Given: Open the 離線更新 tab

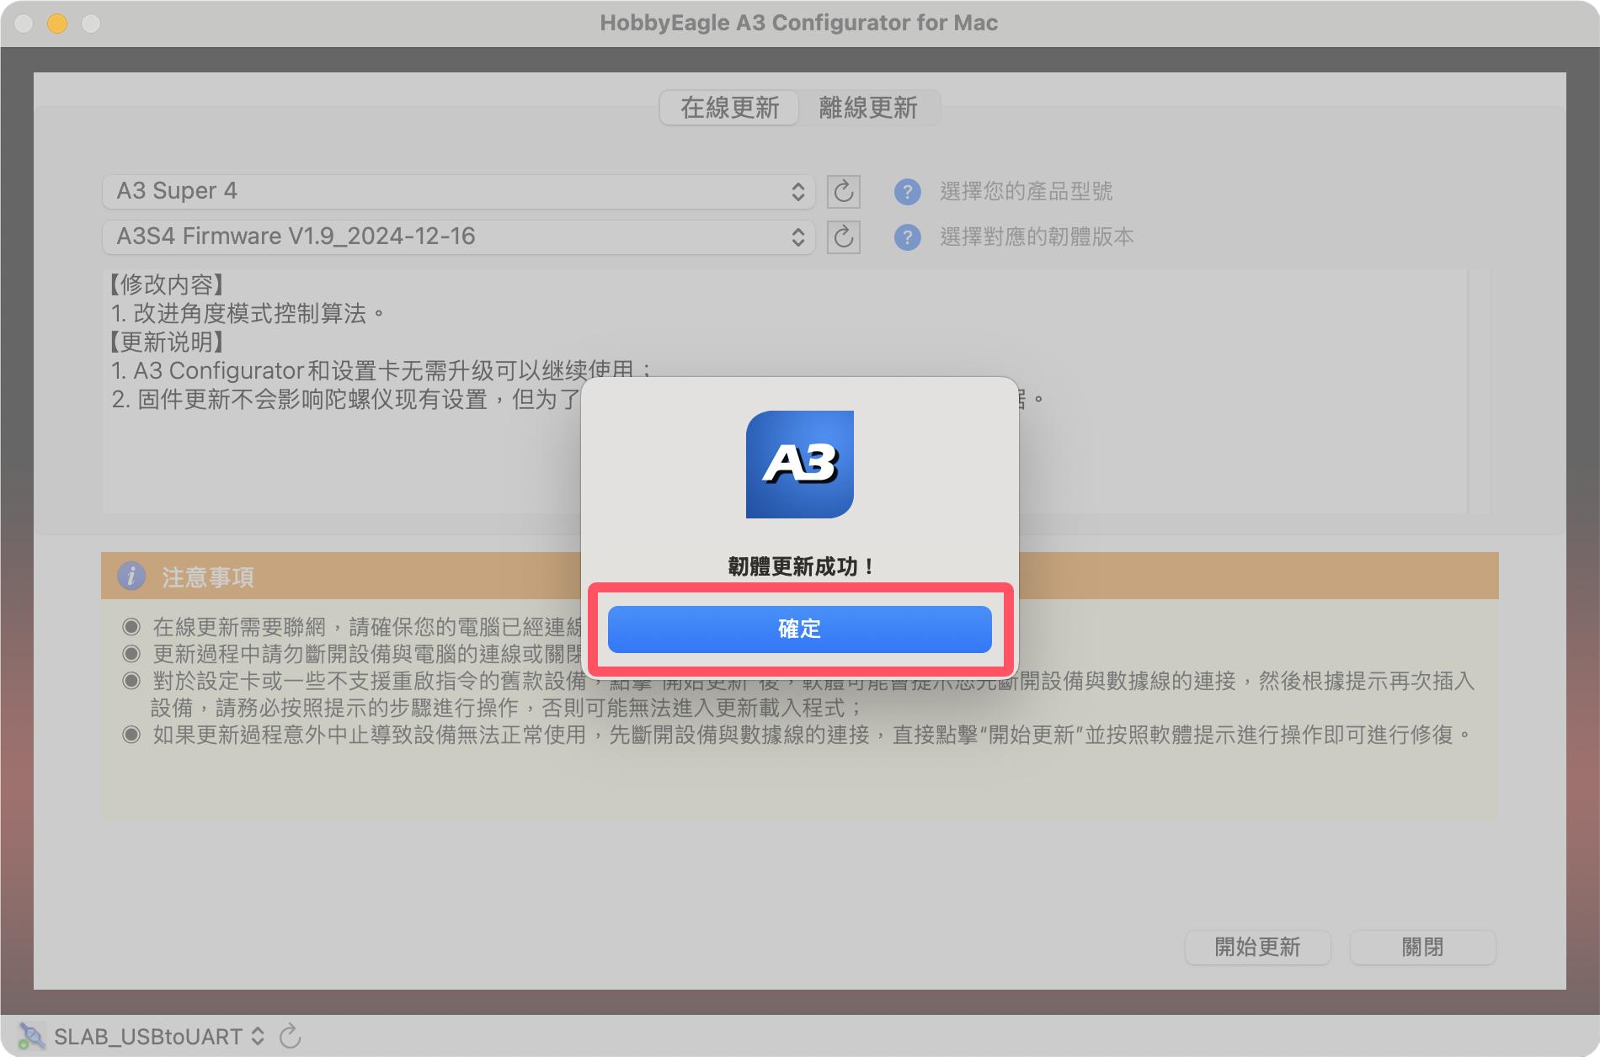Looking at the screenshot, I should point(868,108).
